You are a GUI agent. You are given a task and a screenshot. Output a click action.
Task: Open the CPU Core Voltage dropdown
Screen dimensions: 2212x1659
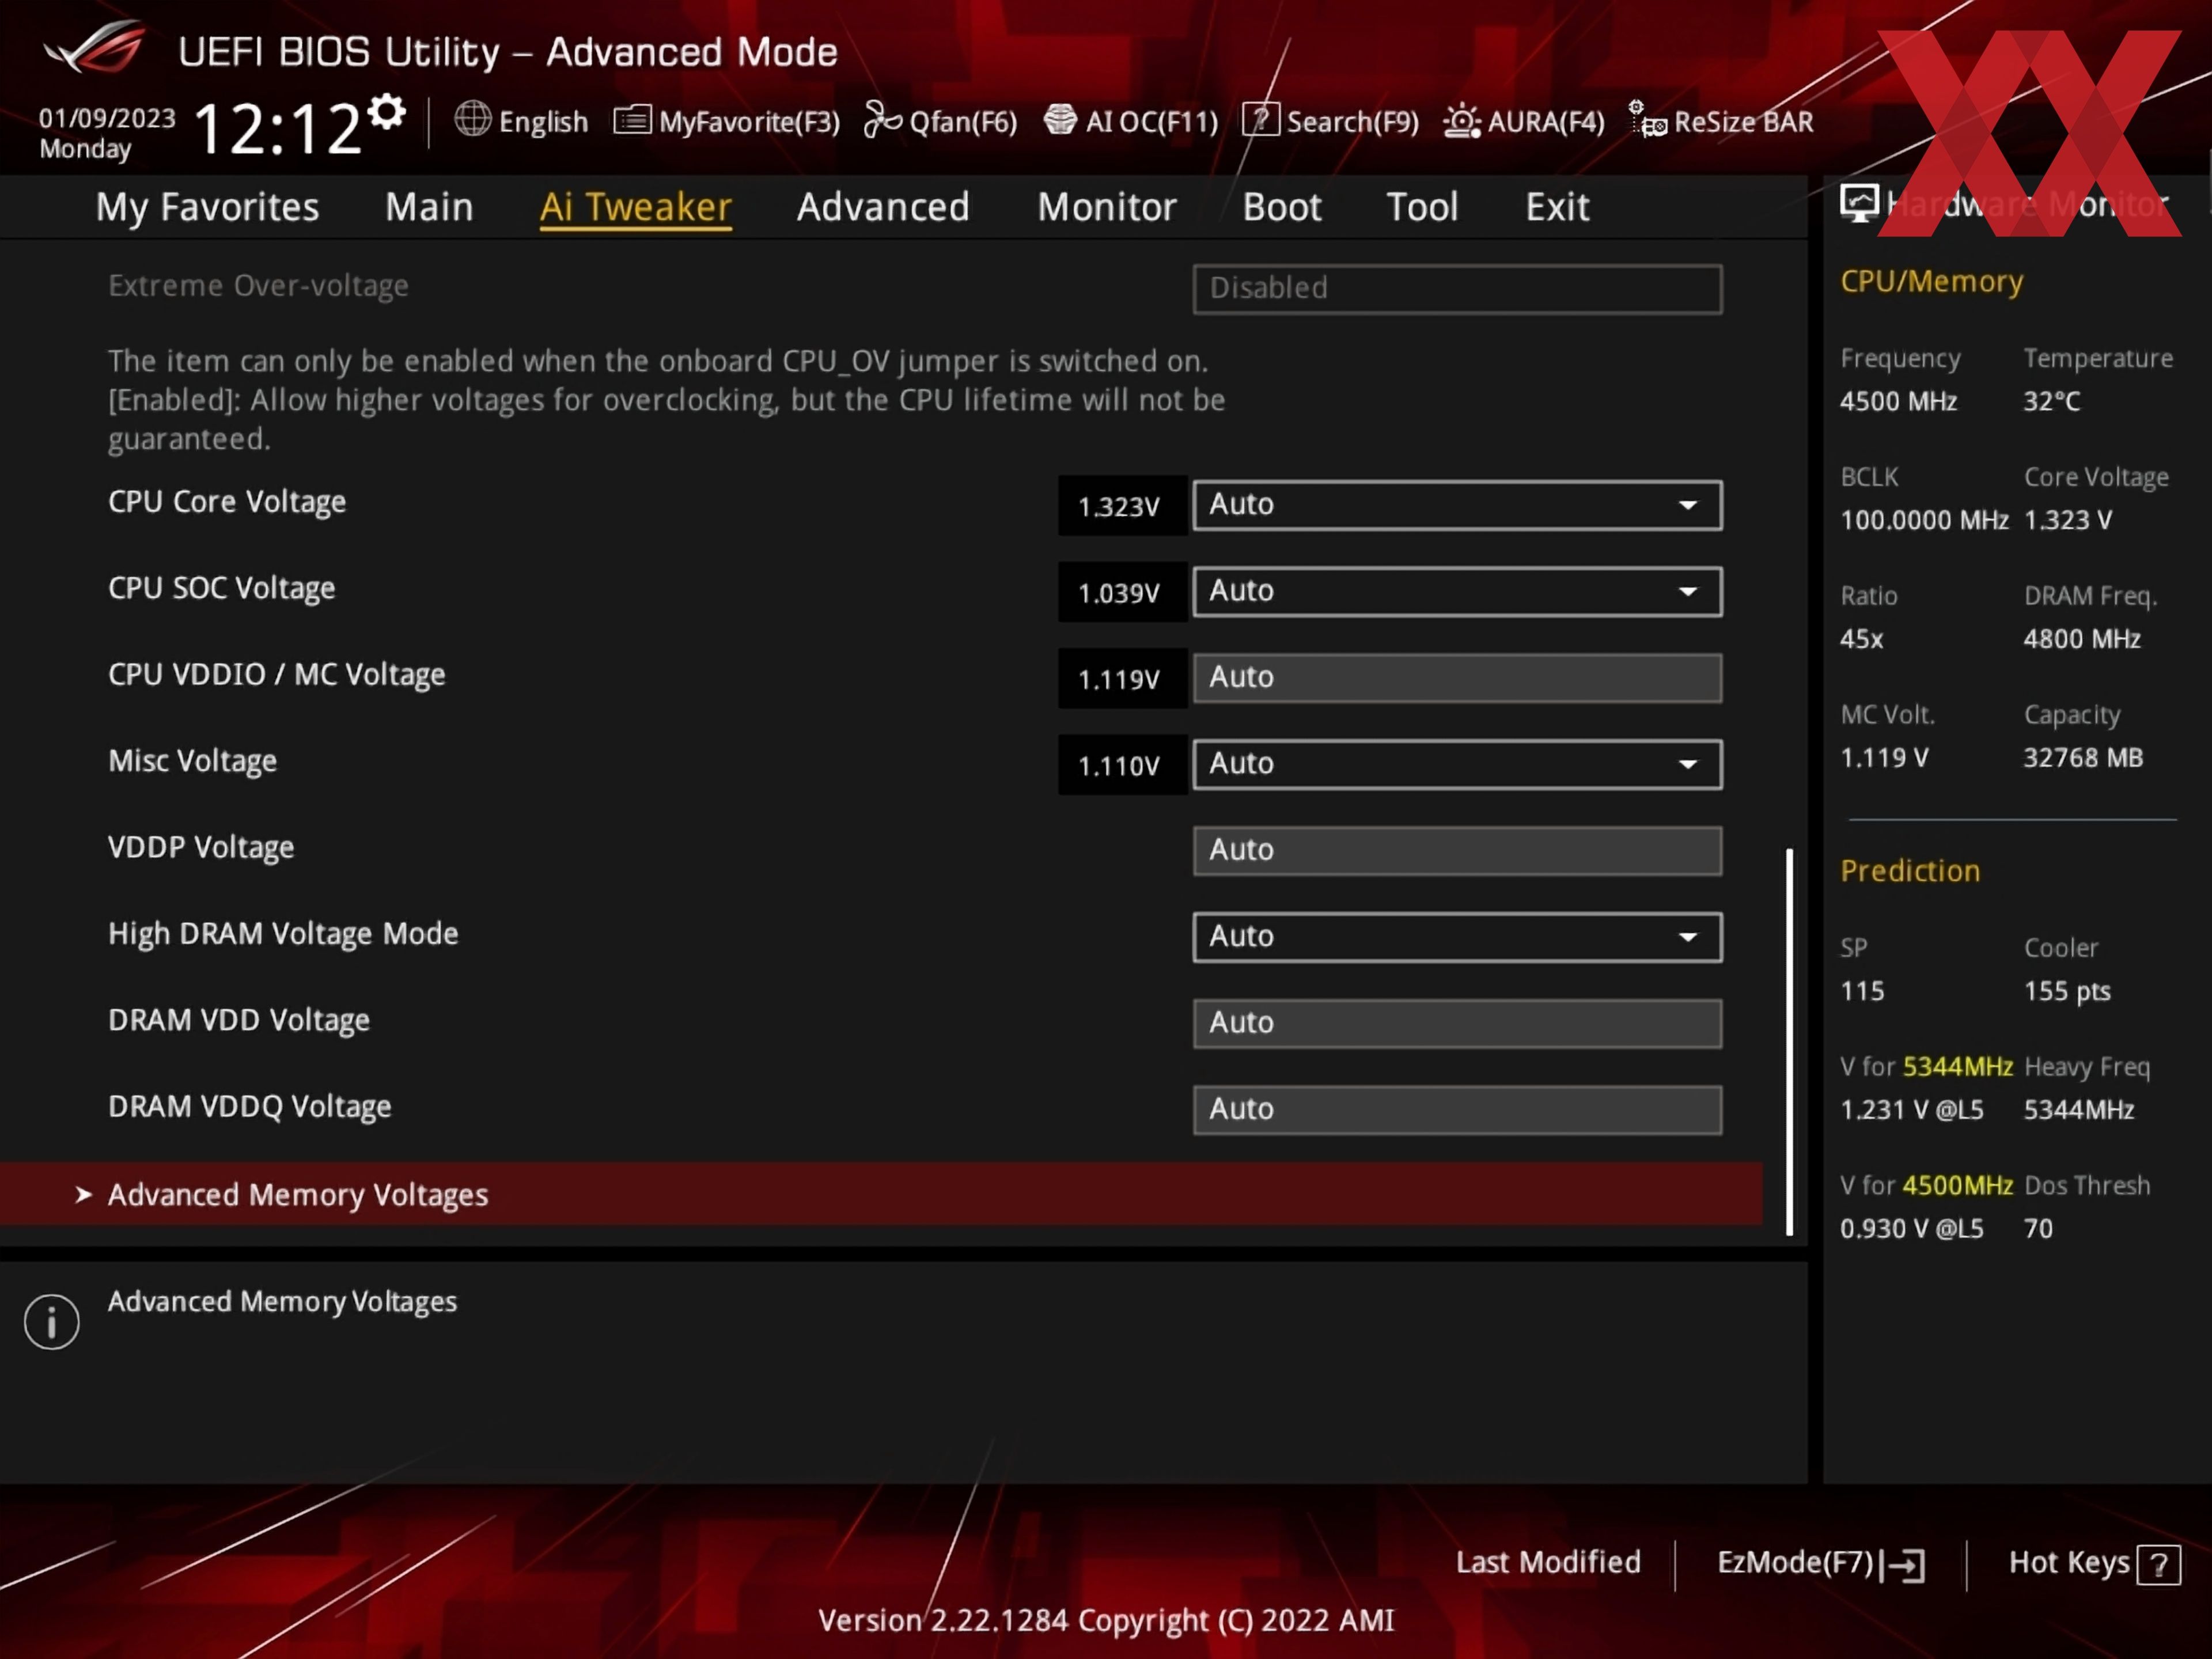(x=1457, y=505)
